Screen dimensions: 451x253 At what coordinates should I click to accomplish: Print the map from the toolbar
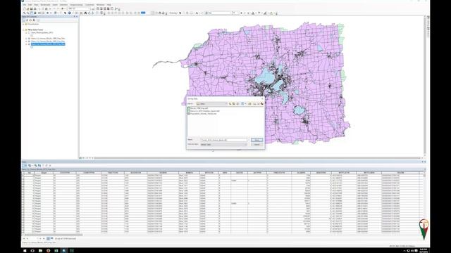point(35,9)
